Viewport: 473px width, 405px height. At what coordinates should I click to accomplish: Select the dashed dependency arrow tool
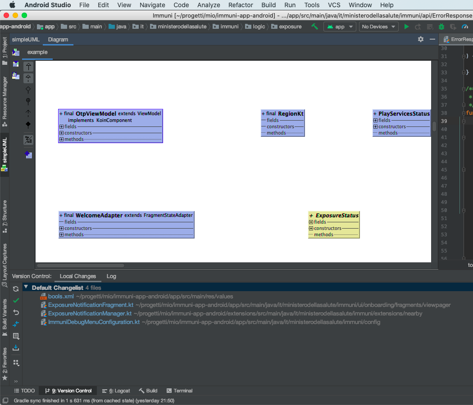tap(28, 113)
